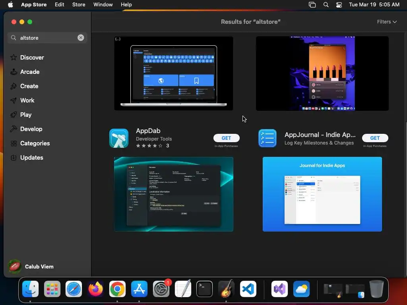Open Weather app from the dock
This screenshot has width=407, height=305.
tap(301, 289)
